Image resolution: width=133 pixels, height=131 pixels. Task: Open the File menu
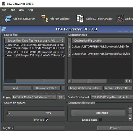tap(4, 10)
